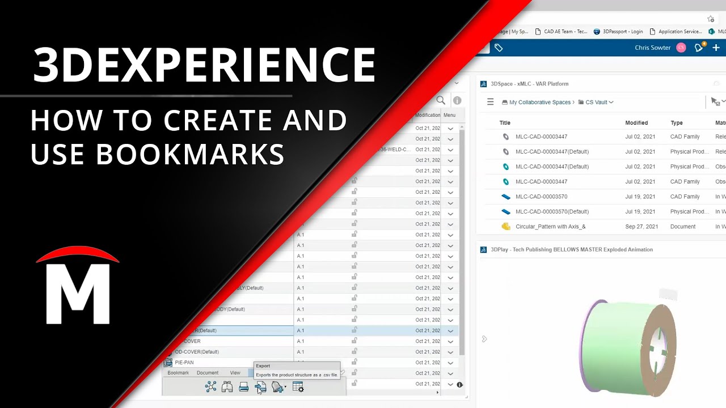The height and width of the screenshot is (408, 726).
Task: Open the bell subscribe icon's dropdown arrow
Action: click(285, 388)
